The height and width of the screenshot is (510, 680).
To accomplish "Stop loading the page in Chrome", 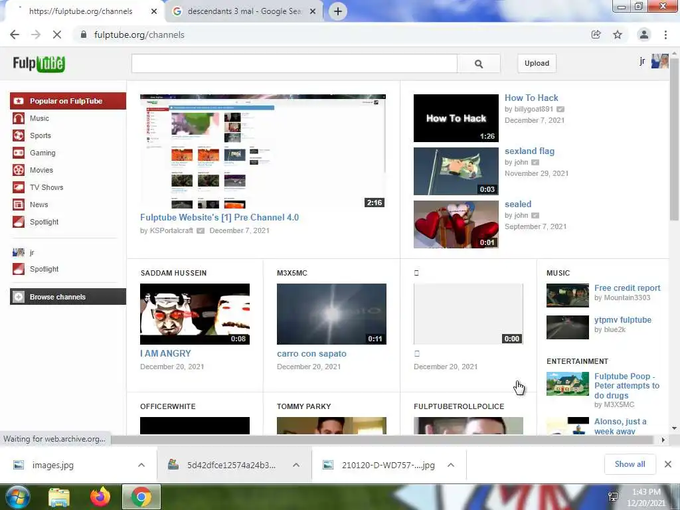I will tap(57, 35).
